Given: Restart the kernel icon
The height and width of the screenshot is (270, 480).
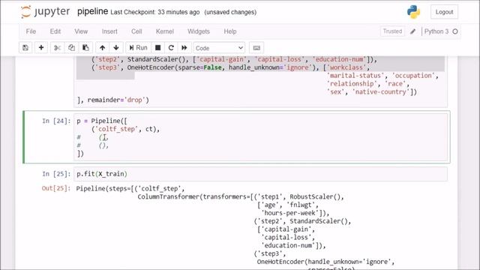Looking at the screenshot, I should (x=171, y=48).
